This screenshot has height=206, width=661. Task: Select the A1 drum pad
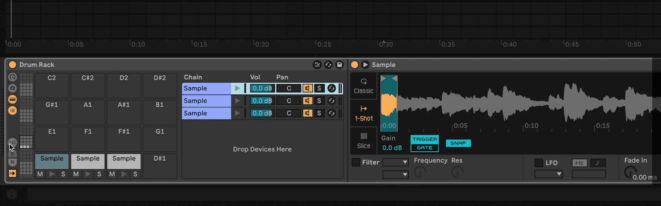[x=88, y=112]
